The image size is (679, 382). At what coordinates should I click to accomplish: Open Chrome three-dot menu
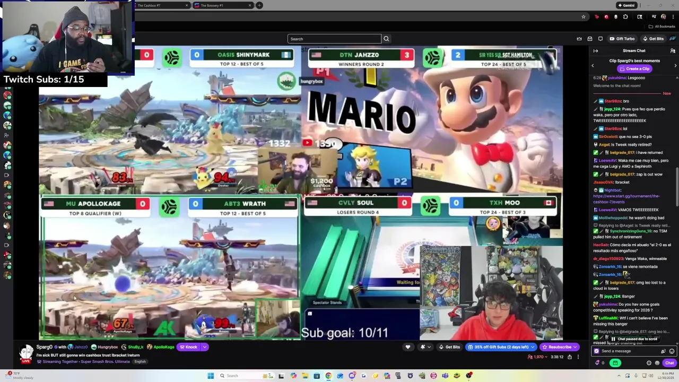coord(674,17)
